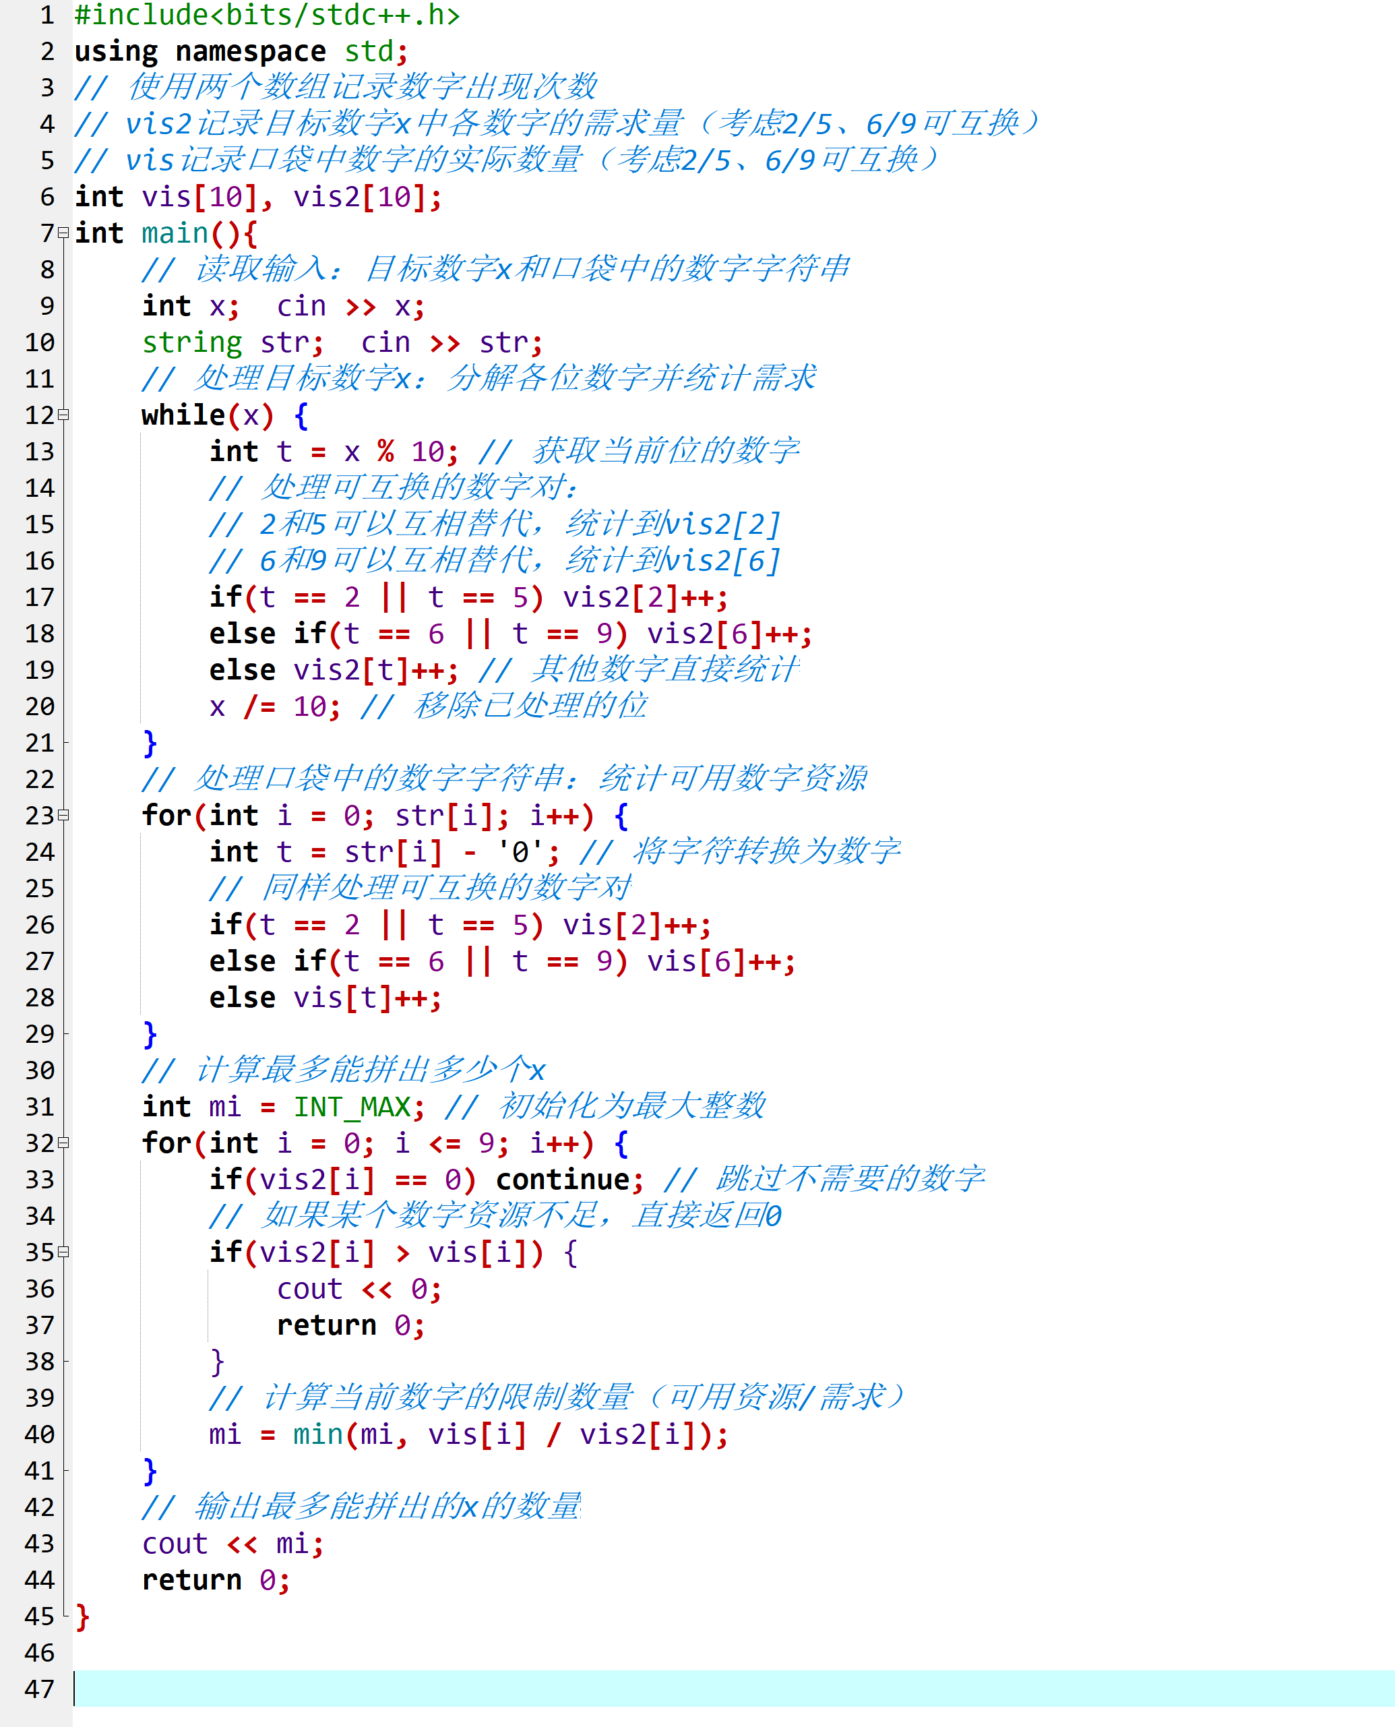The width and height of the screenshot is (1395, 1727).
Task: Click closing blue brace on line 29
Action: click(150, 1034)
